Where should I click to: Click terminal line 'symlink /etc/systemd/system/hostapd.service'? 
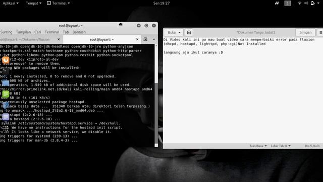[x=60, y=123]
